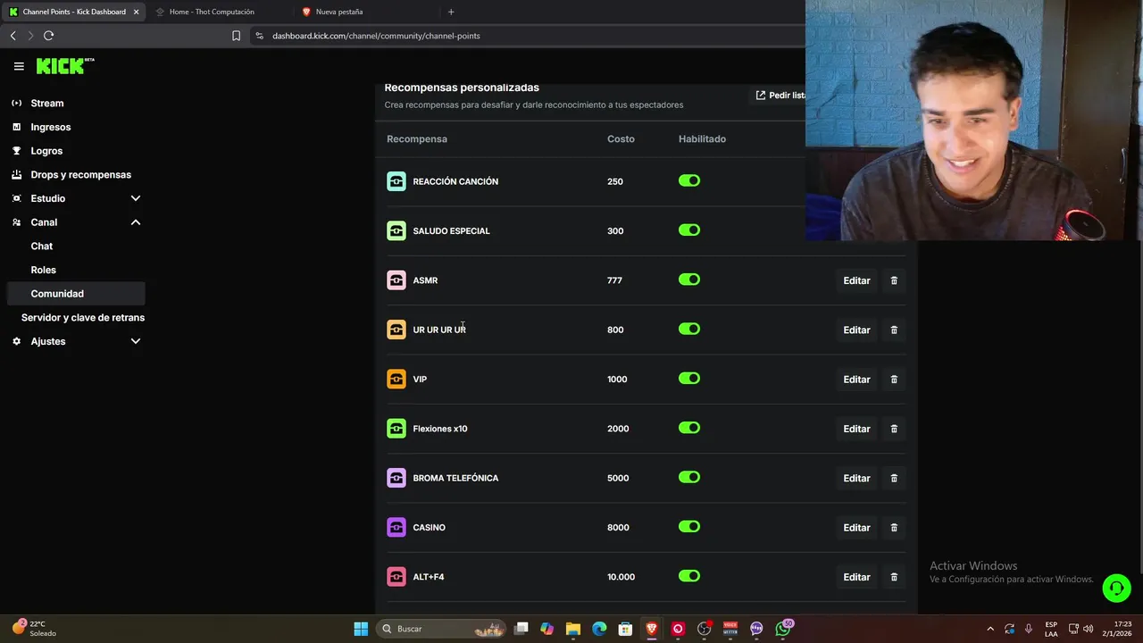This screenshot has width=1143, height=643.
Task: Open the weather widget showing 22°C
Action: (34, 629)
